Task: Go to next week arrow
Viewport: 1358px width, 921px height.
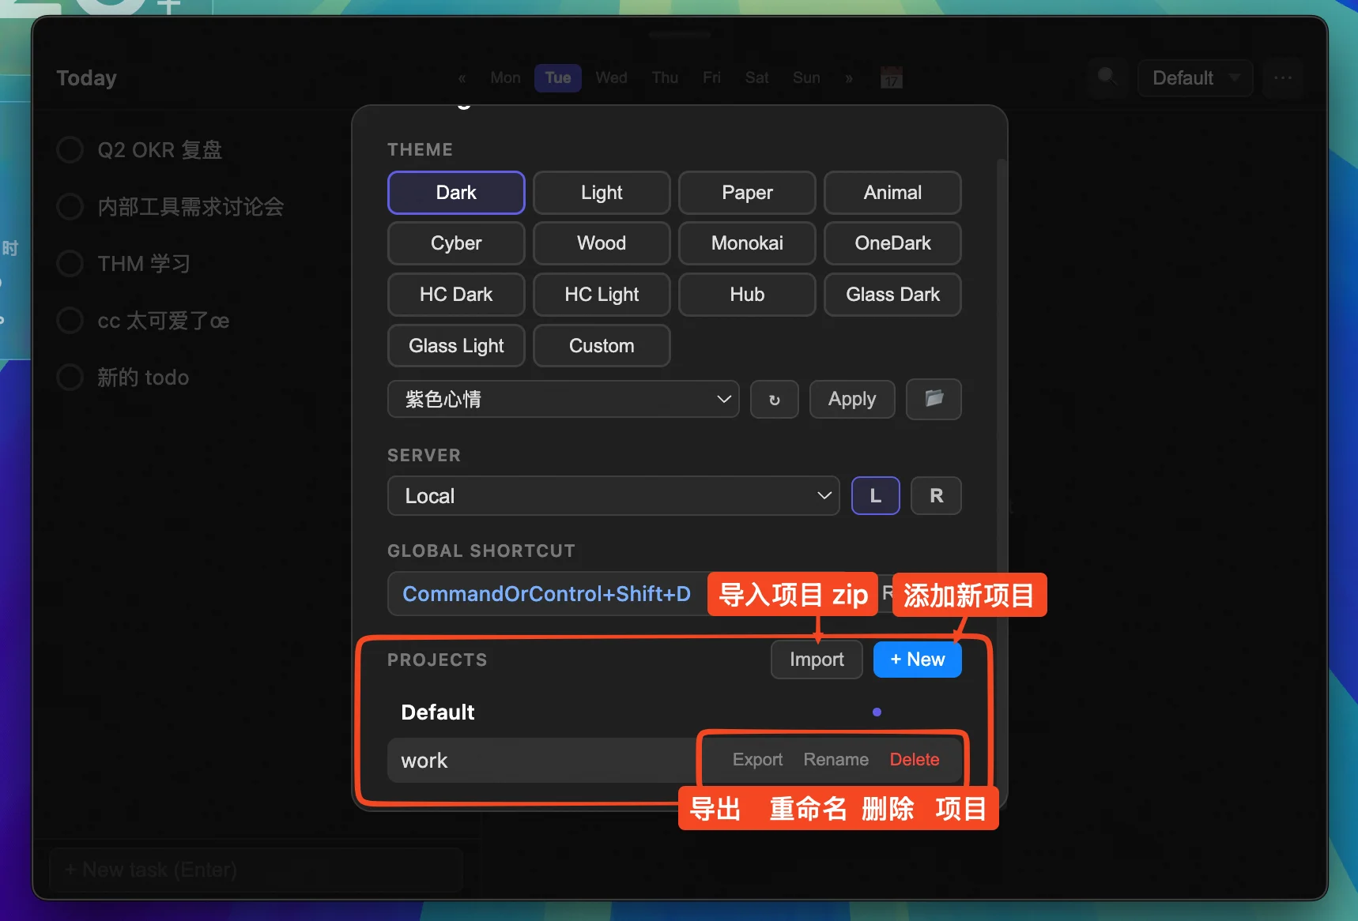Action: (849, 78)
